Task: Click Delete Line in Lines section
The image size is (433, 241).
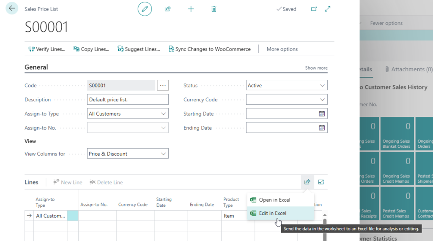Action: [106, 182]
